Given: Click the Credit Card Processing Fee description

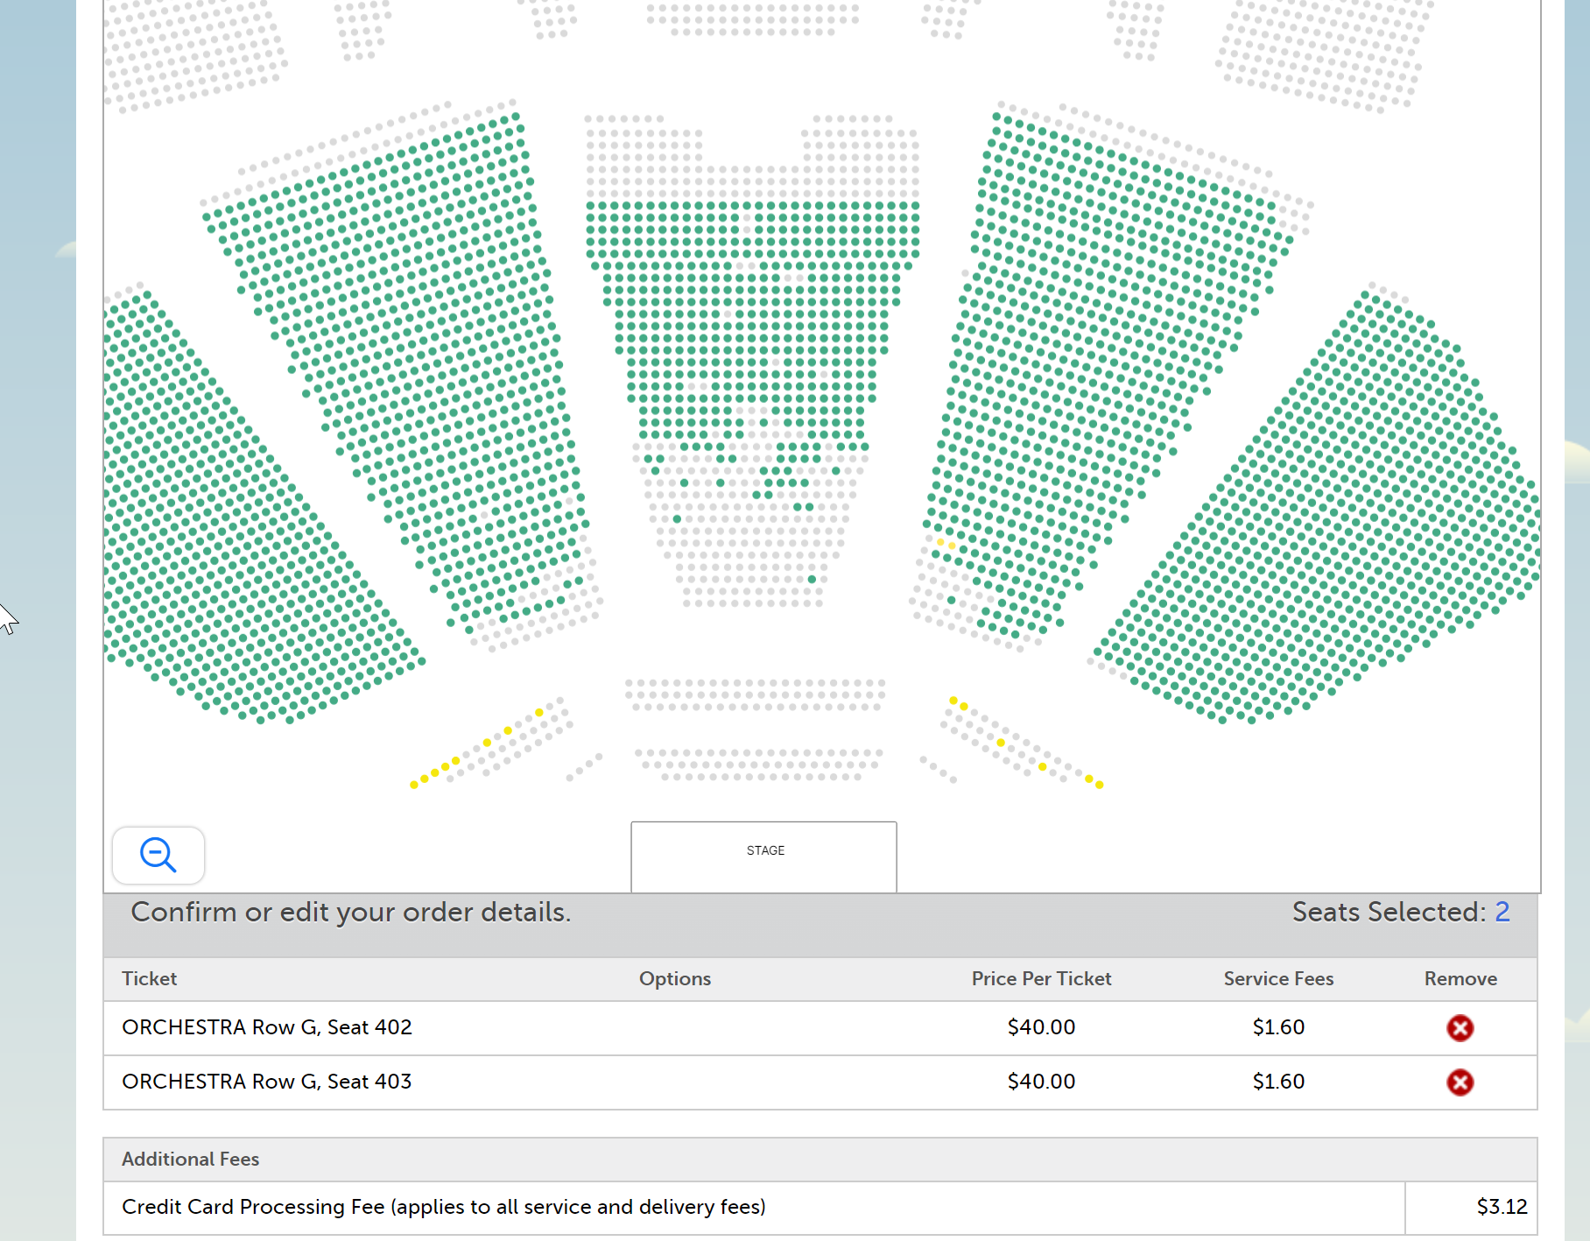Looking at the screenshot, I should tap(444, 1207).
